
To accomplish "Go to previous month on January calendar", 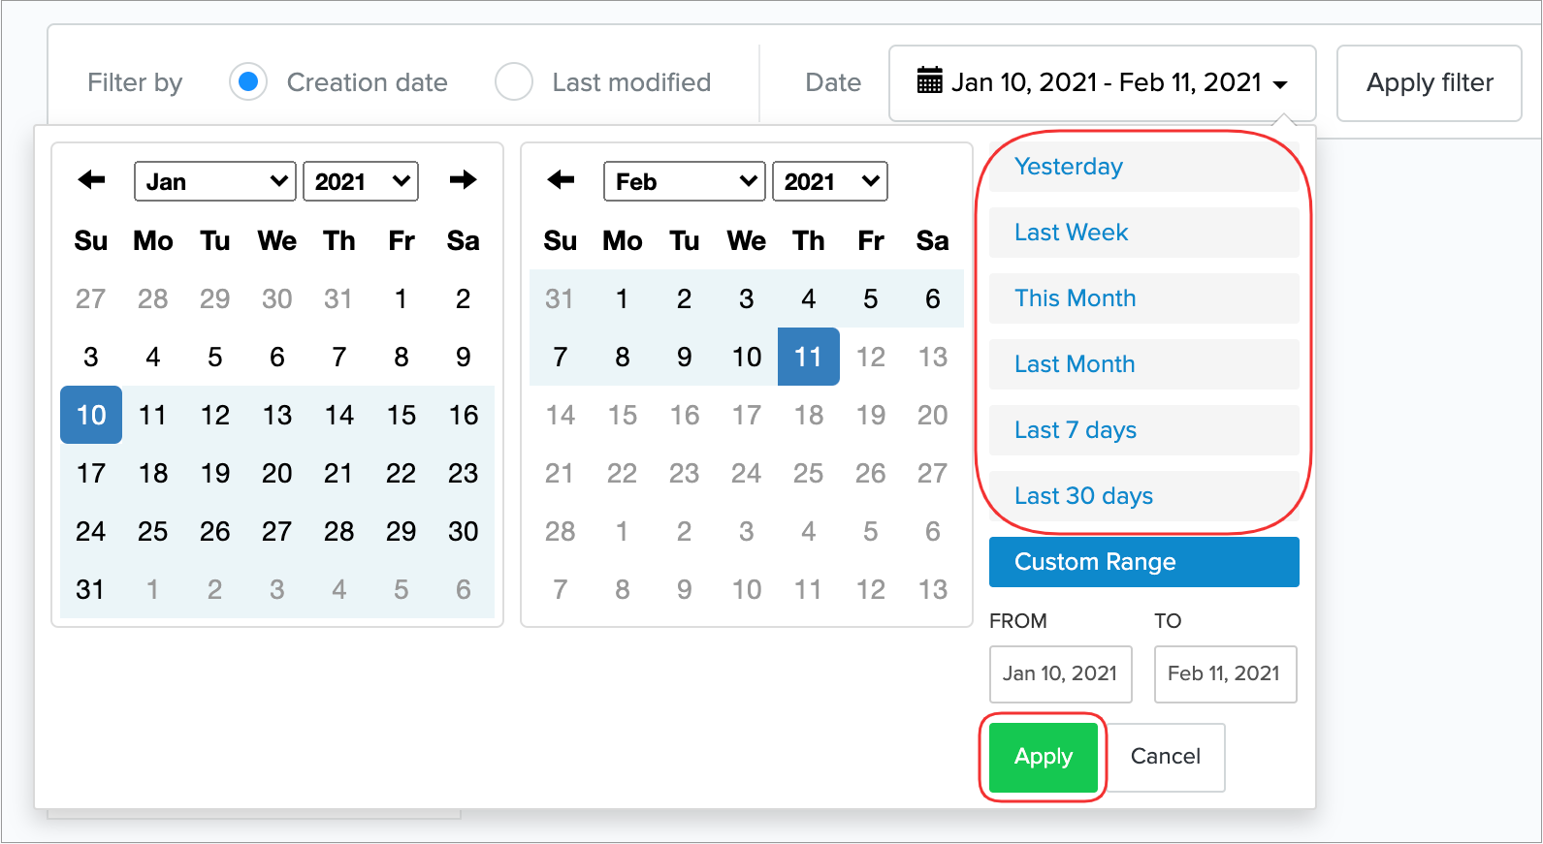I will point(91,180).
